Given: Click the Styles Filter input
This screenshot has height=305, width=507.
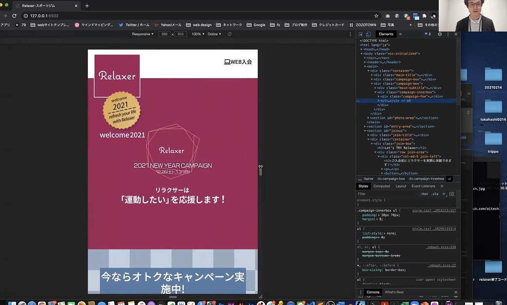Looking at the screenshot, I should pyautogui.click(x=388, y=194).
